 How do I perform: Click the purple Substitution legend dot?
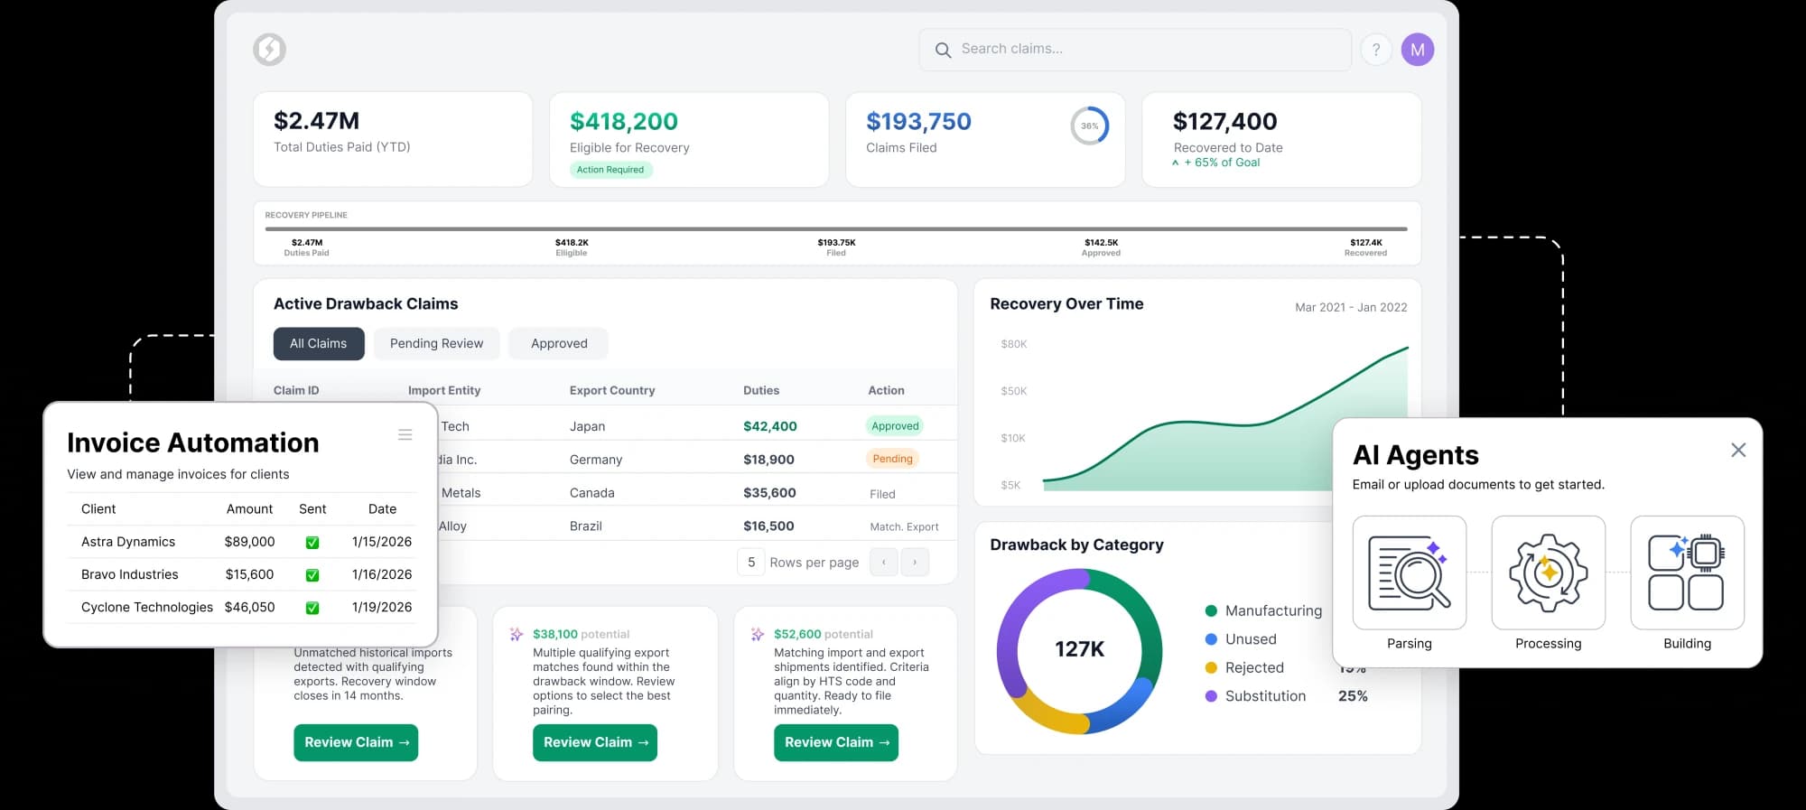tap(1211, 696)
